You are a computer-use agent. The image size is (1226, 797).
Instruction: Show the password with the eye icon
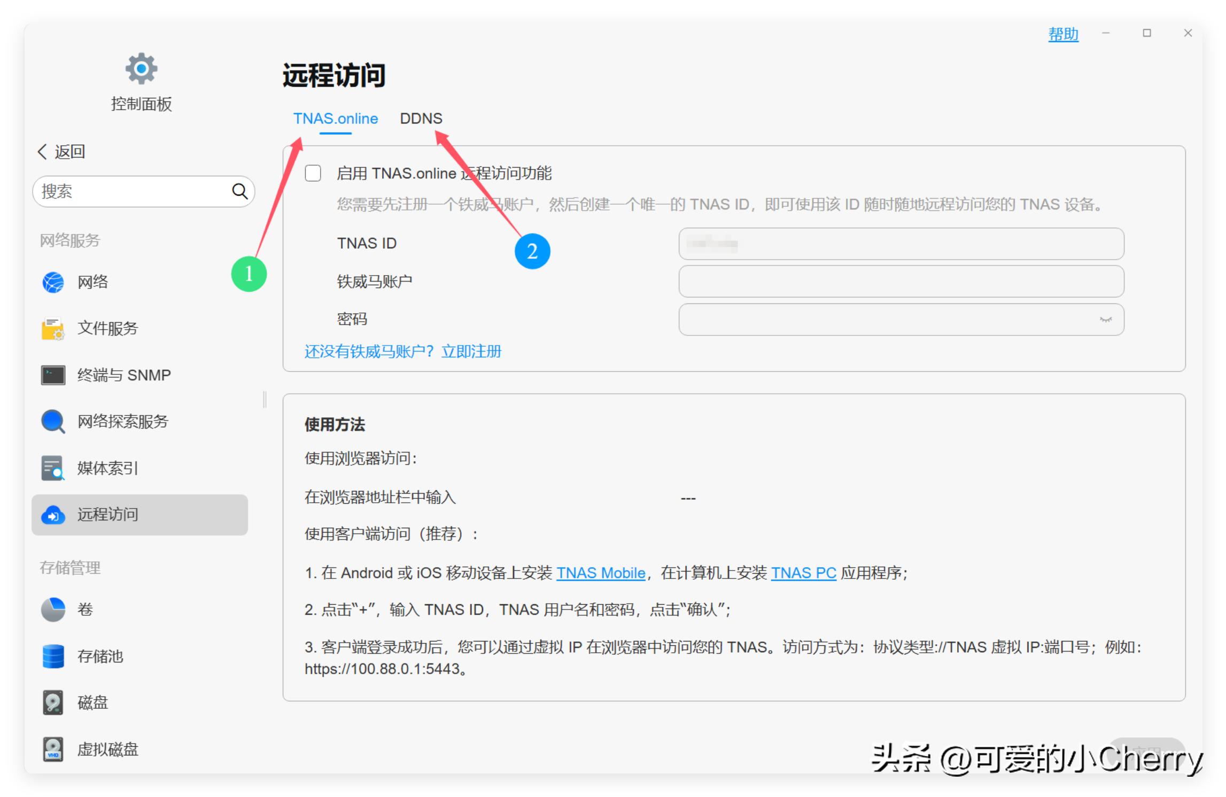pyautogui.click(x=1105, y=319)
